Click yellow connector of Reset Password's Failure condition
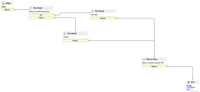Viewport: 200px width, 92px height. click(x=54, y=18)
